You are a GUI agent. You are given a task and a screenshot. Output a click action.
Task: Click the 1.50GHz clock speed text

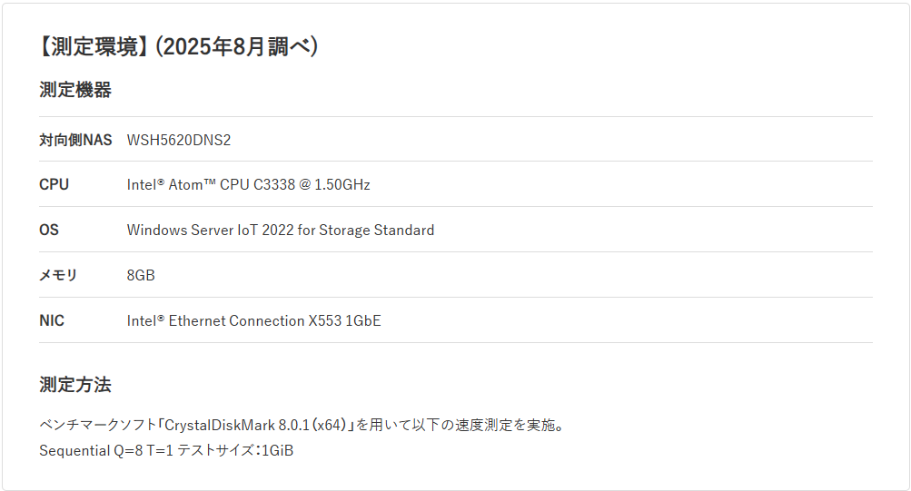pyautogui.click(x=342, y=185)
